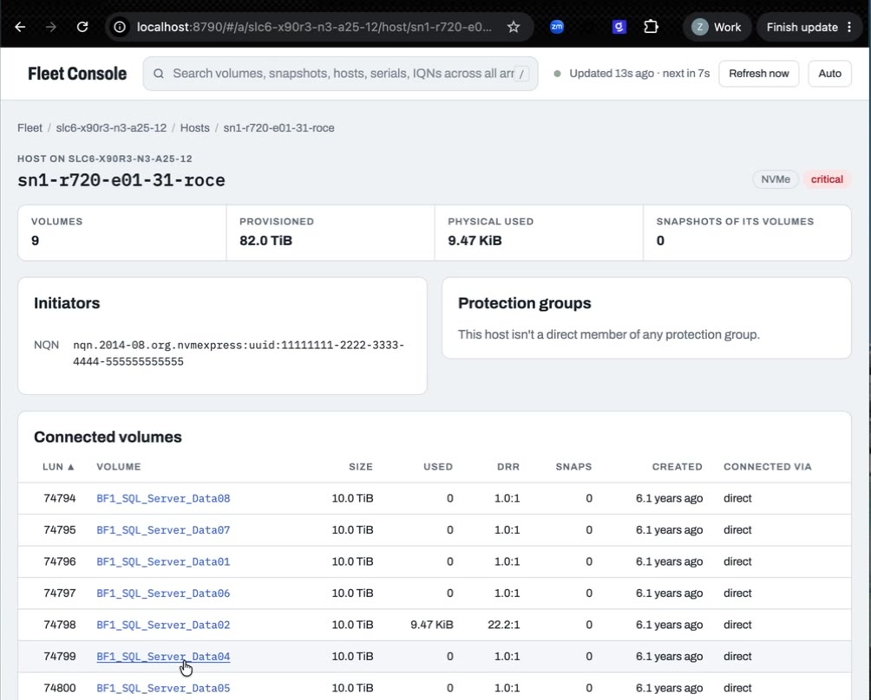Click the Finish update button
This screenshot has width=871, height=700.
point(802,27)
